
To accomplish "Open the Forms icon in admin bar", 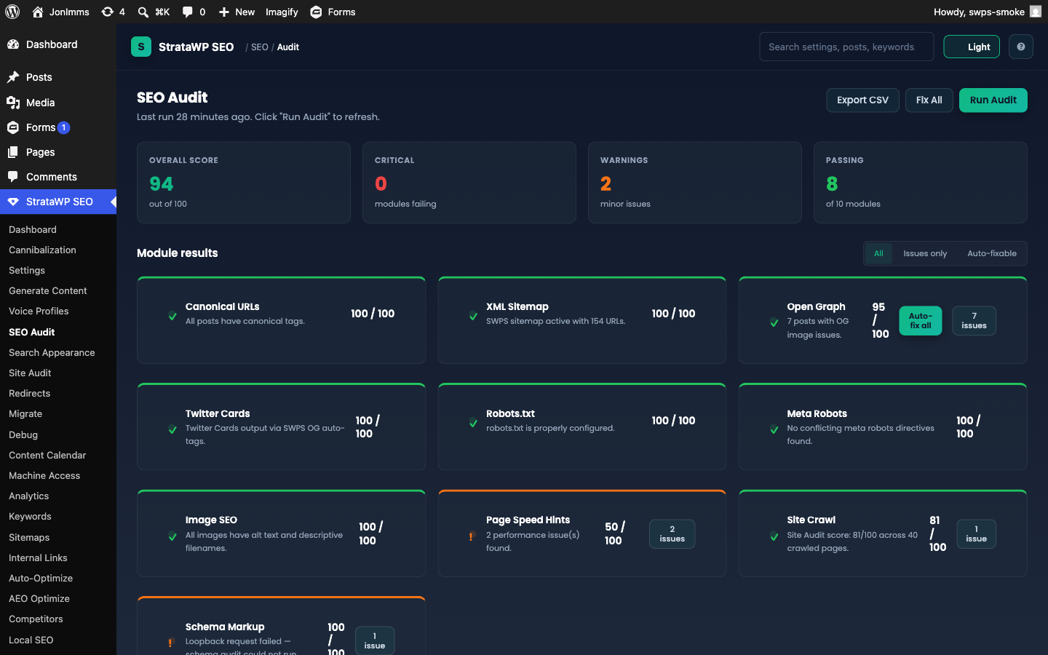I will pos(316,12).
